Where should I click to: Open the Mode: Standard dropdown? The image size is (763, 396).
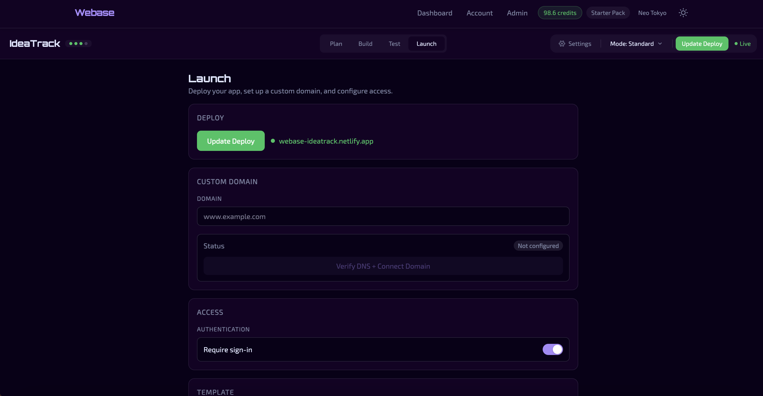[x=636, y=44]
